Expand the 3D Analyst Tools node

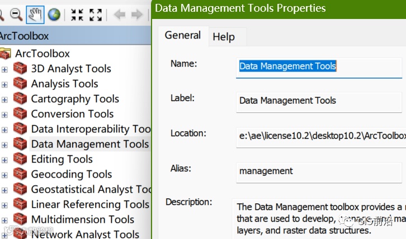tap(4, 69)
